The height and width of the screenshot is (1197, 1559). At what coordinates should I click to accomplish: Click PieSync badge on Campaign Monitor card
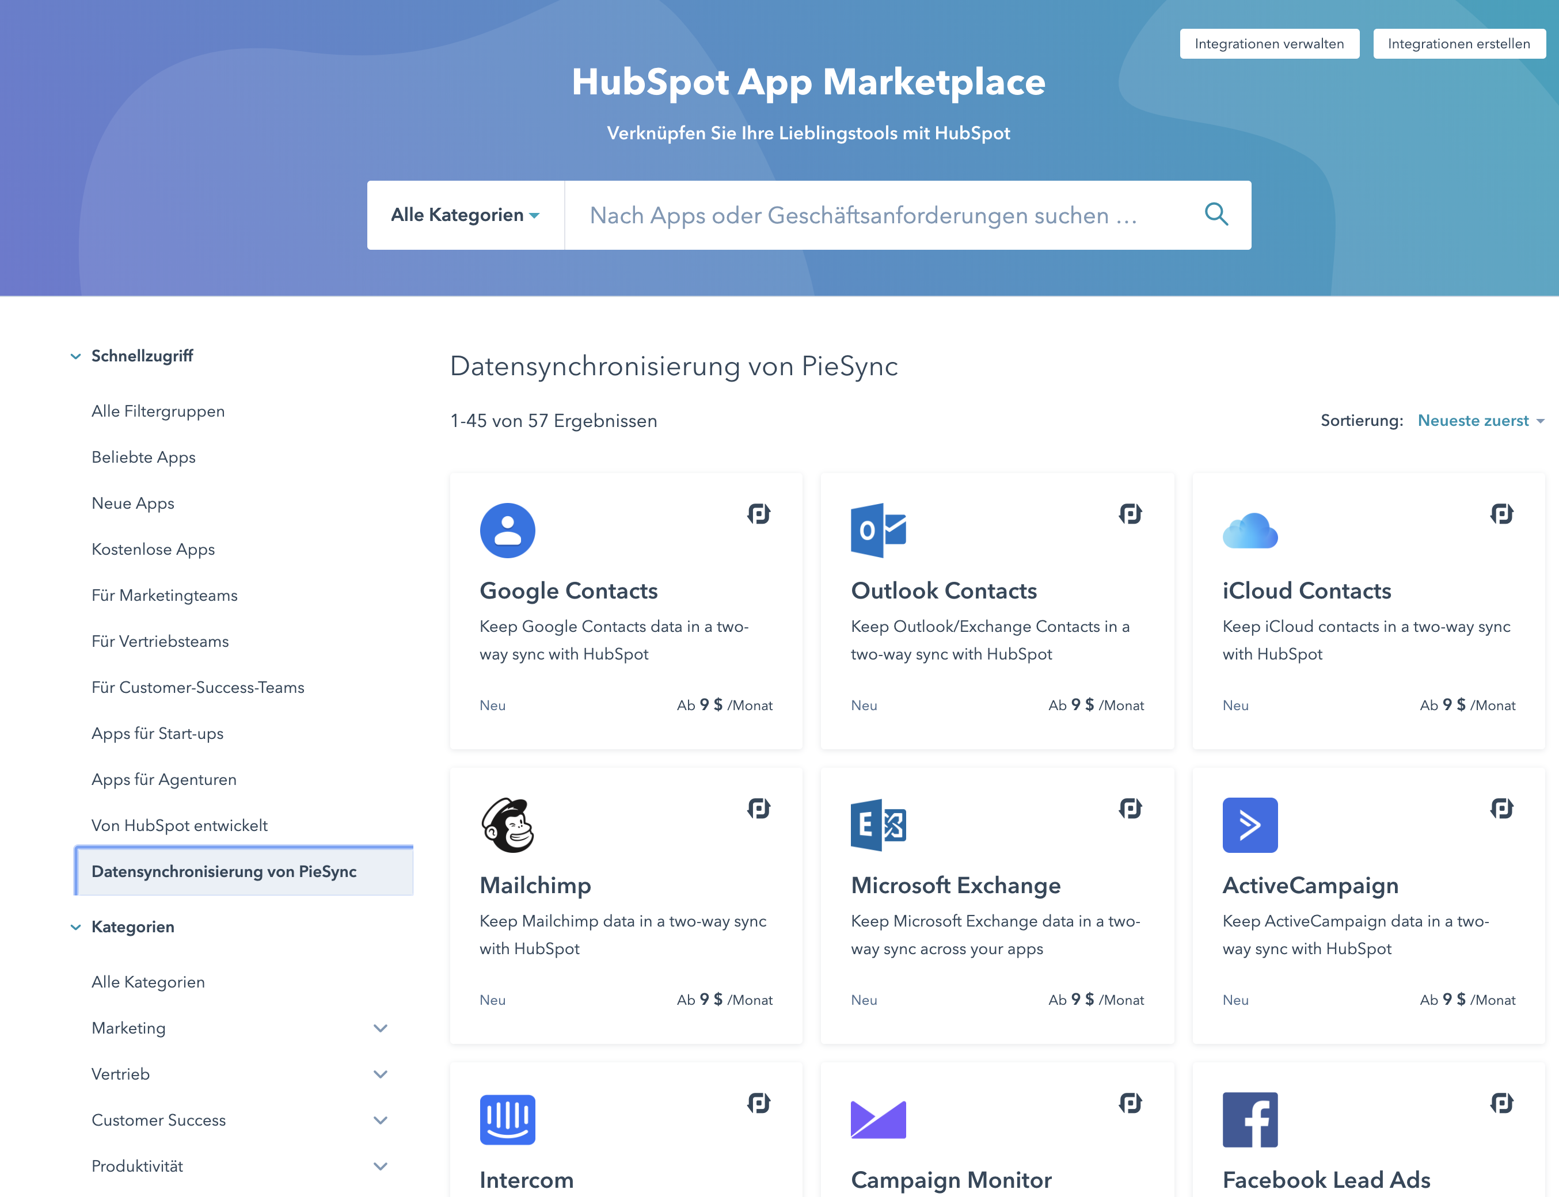(x=1131, y=1103)
